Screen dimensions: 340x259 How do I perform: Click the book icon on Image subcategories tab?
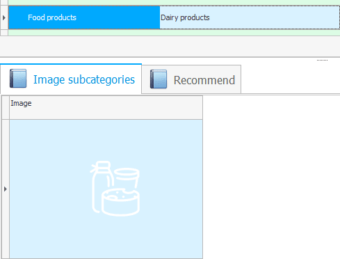point(18,79)
